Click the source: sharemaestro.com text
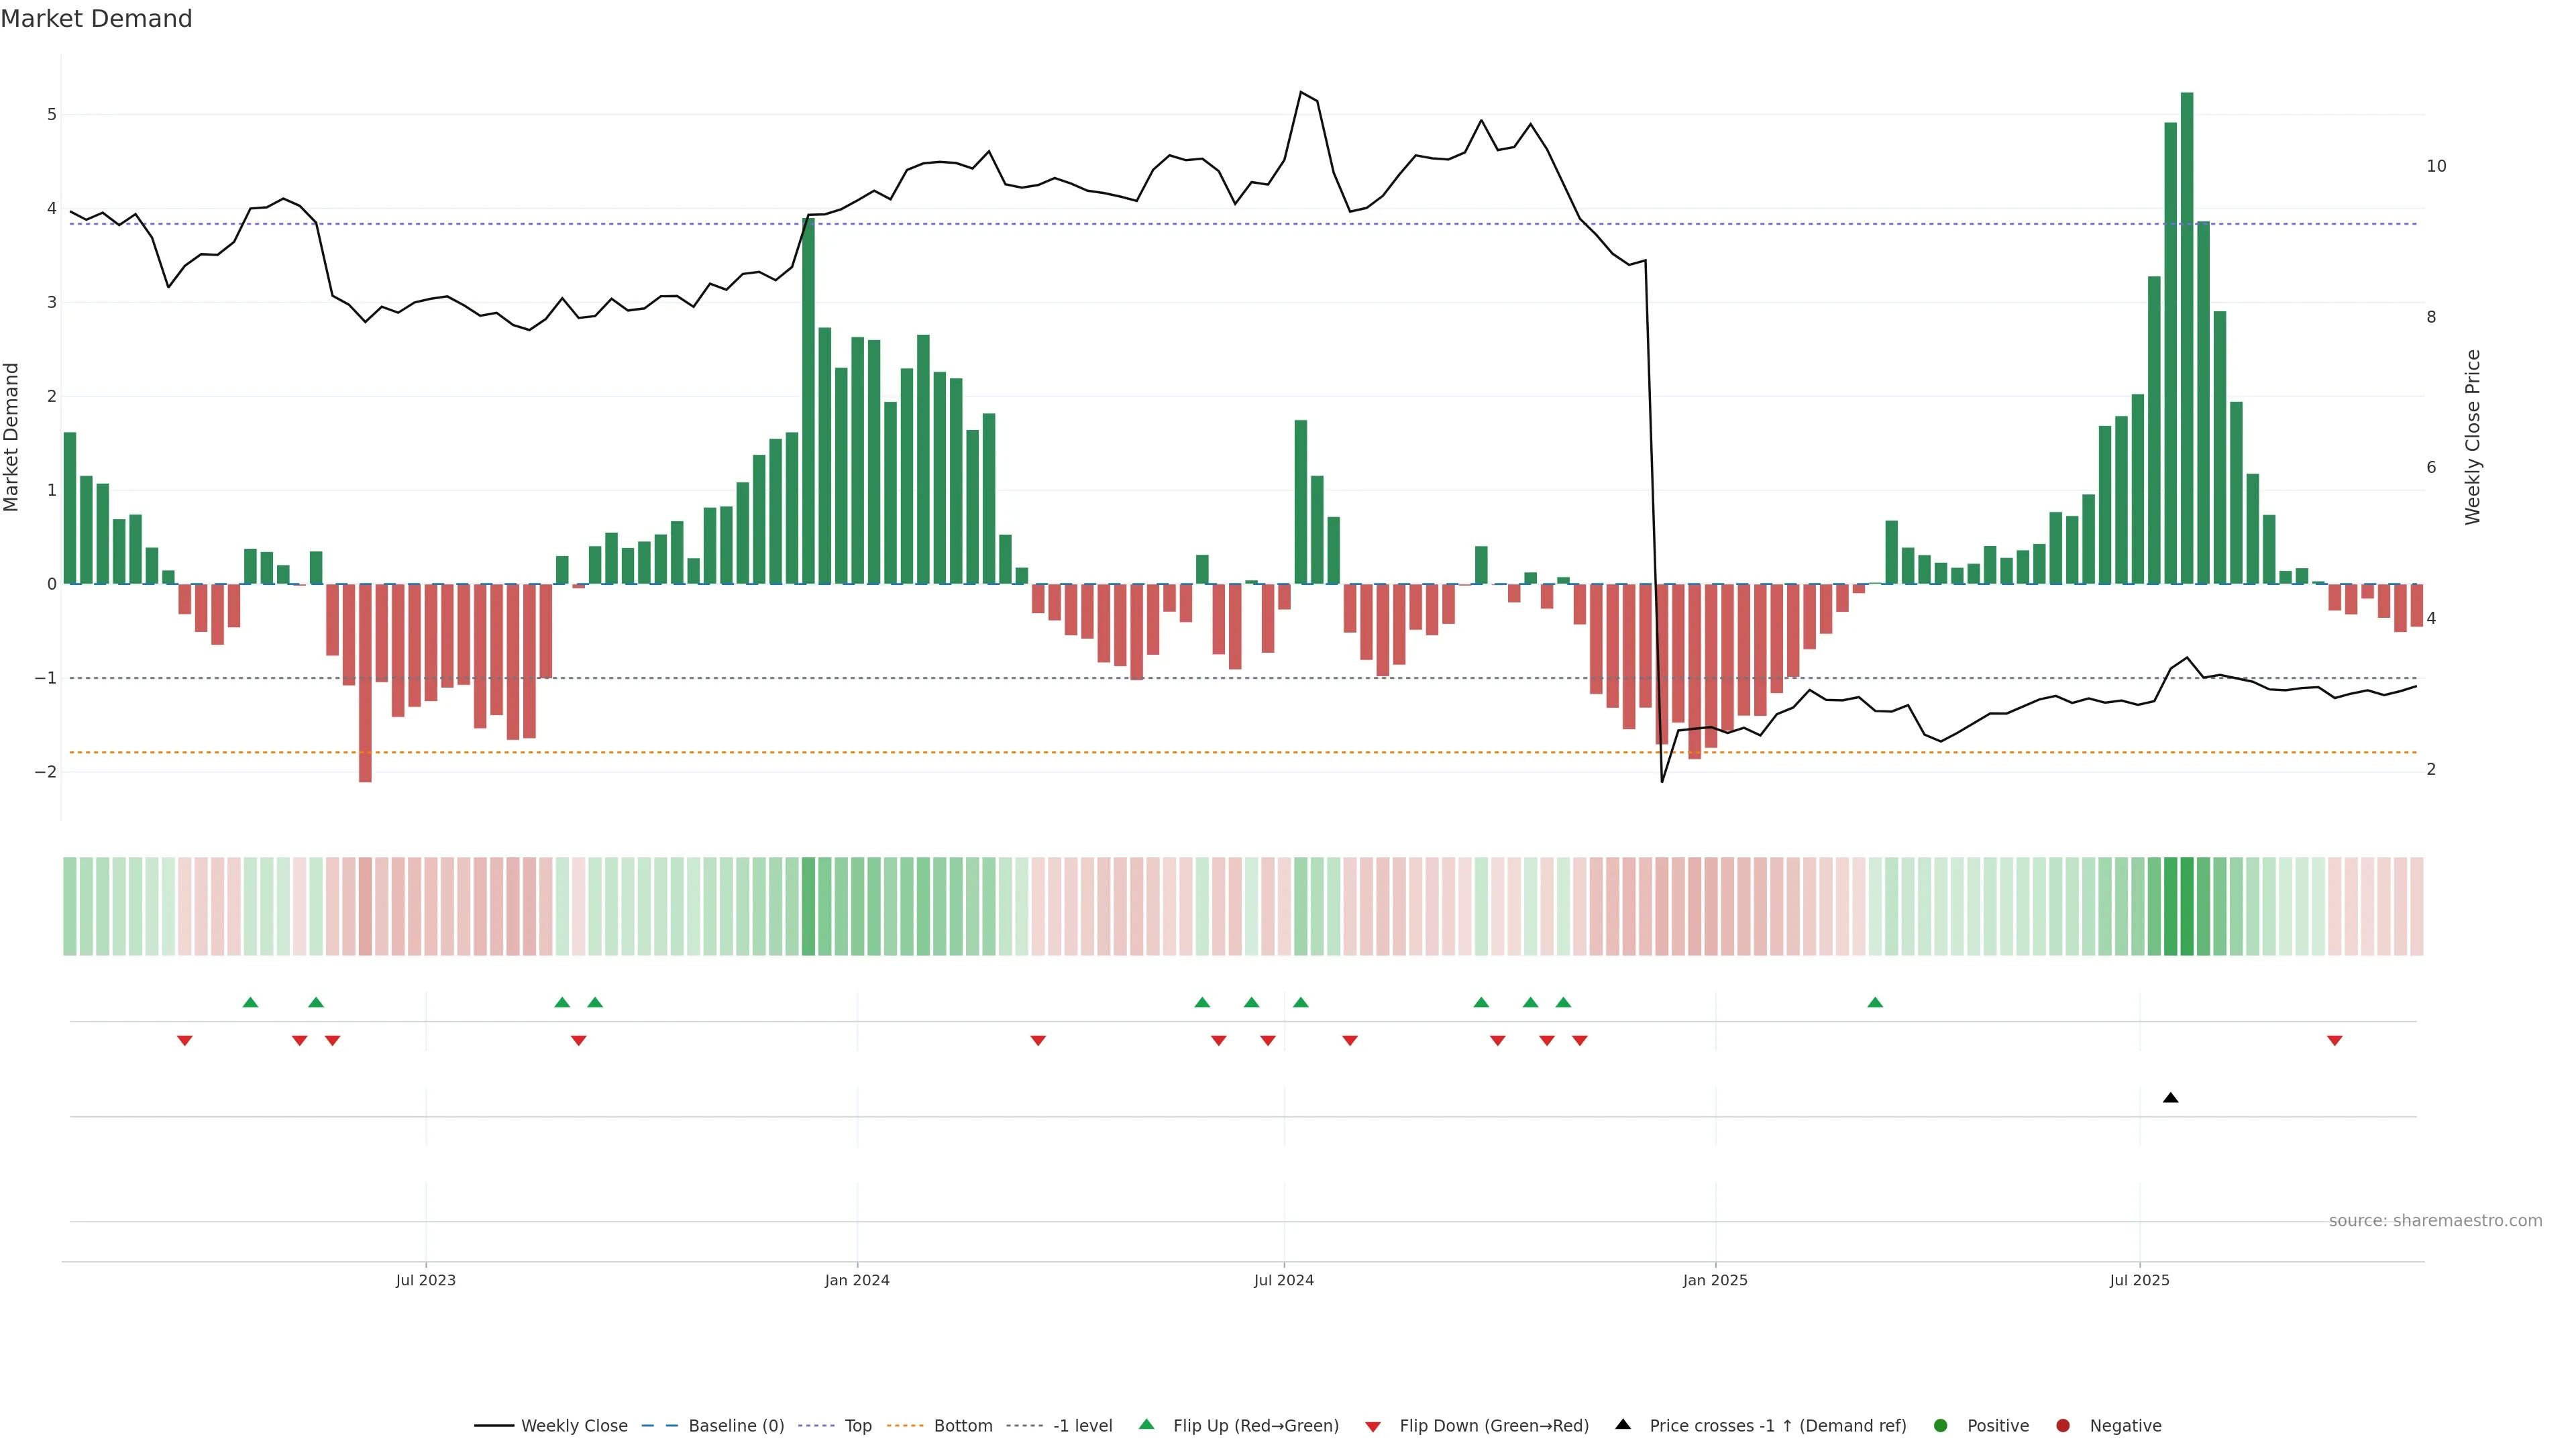This screenshot has height=1449, width=2576. [2435, 1221]
